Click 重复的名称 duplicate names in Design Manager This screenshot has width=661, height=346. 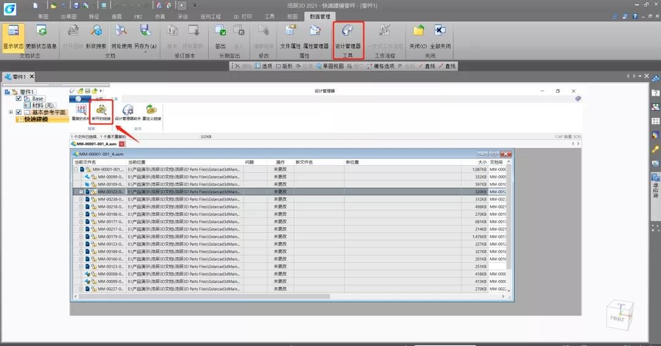80,113
